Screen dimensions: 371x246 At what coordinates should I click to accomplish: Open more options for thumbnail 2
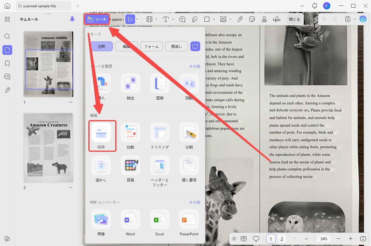(x=71, y=187)
